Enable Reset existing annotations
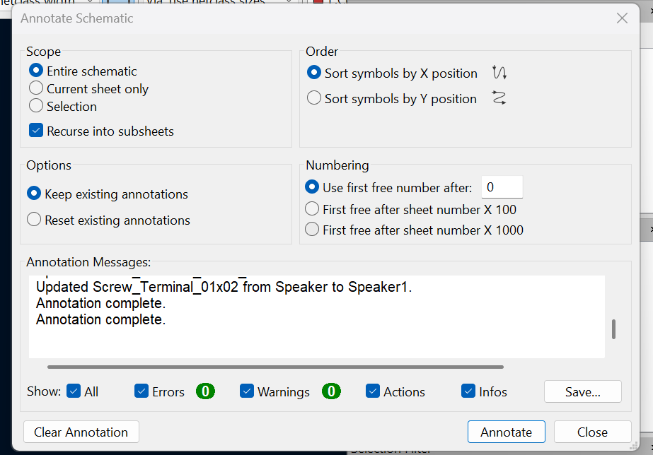Viewport: 653px width, 455px height. tap(33, 220)
